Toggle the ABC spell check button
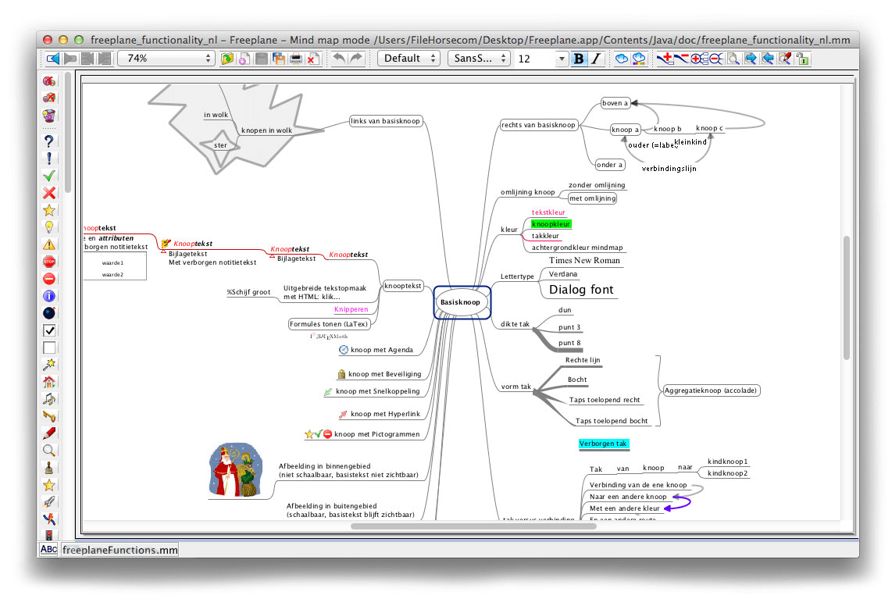This screenshot has width=892, height=599. pyautogui.click(x=49, y=549)
